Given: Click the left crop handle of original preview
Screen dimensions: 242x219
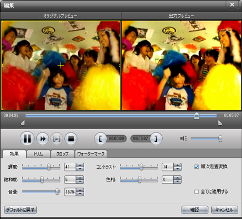Looking at the screenshot, I should point(2,65).
